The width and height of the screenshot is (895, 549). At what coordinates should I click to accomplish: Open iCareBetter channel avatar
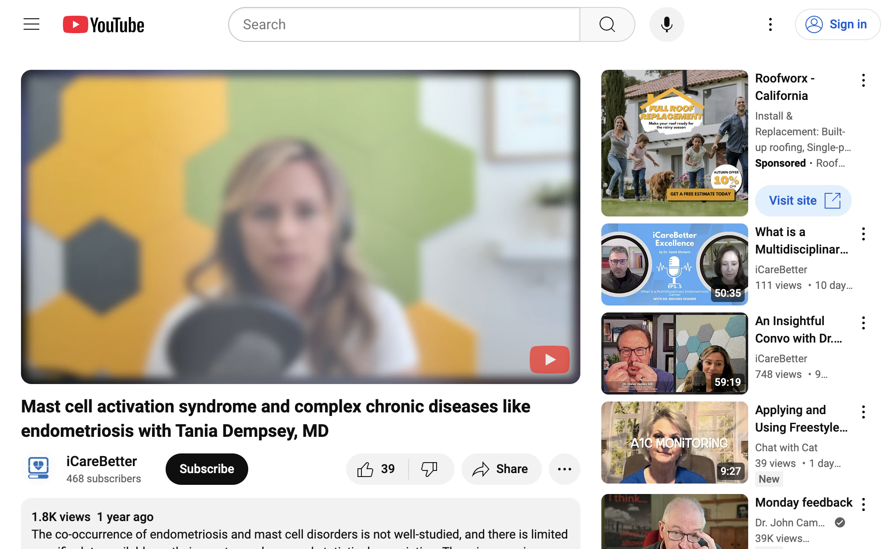pyautogui.click(x=38, y=468)
